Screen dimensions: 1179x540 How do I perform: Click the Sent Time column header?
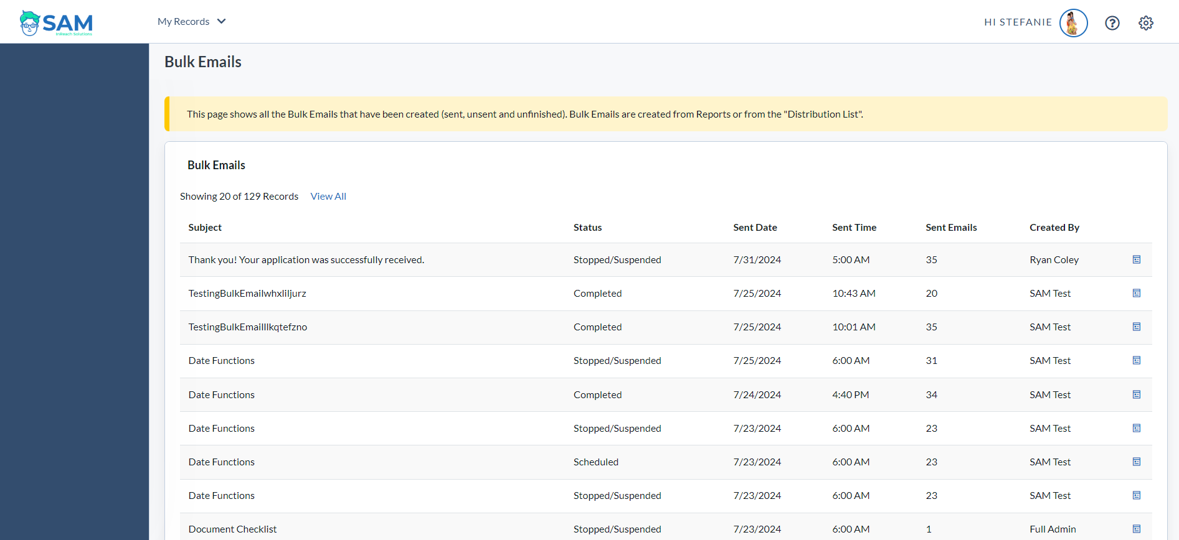[854, 228]
